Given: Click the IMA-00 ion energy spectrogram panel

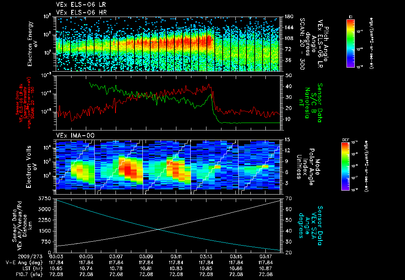Looking at the screenshot, I should pyautogui.click(x=168, y=167).
